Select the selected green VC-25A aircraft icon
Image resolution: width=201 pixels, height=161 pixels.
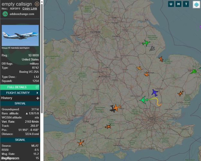[x=143, y=100]
